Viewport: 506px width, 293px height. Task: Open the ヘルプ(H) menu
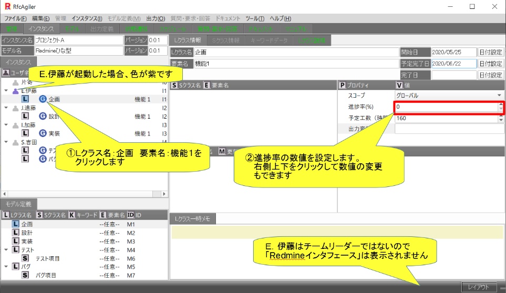click(x=281, y=18)
